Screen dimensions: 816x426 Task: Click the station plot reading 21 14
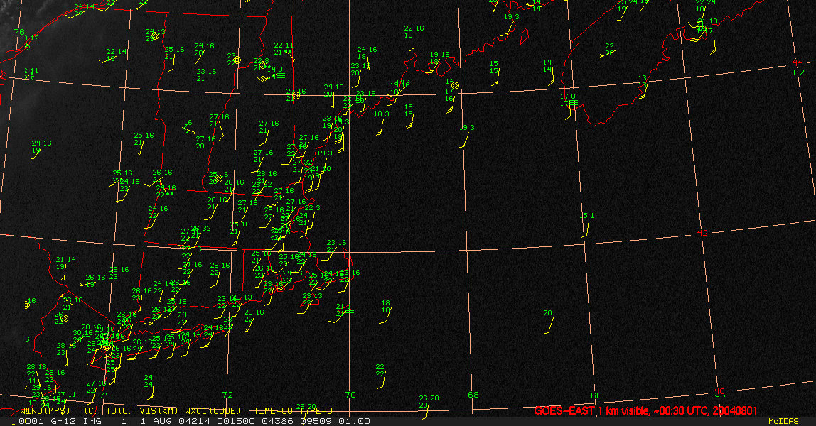(x=66, y=260)
